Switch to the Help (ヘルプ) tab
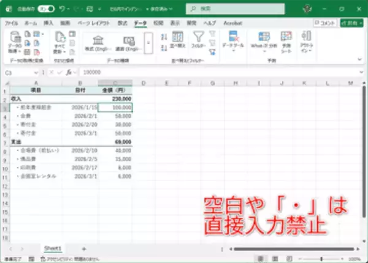The image size is (368, 263). [209, 23]
